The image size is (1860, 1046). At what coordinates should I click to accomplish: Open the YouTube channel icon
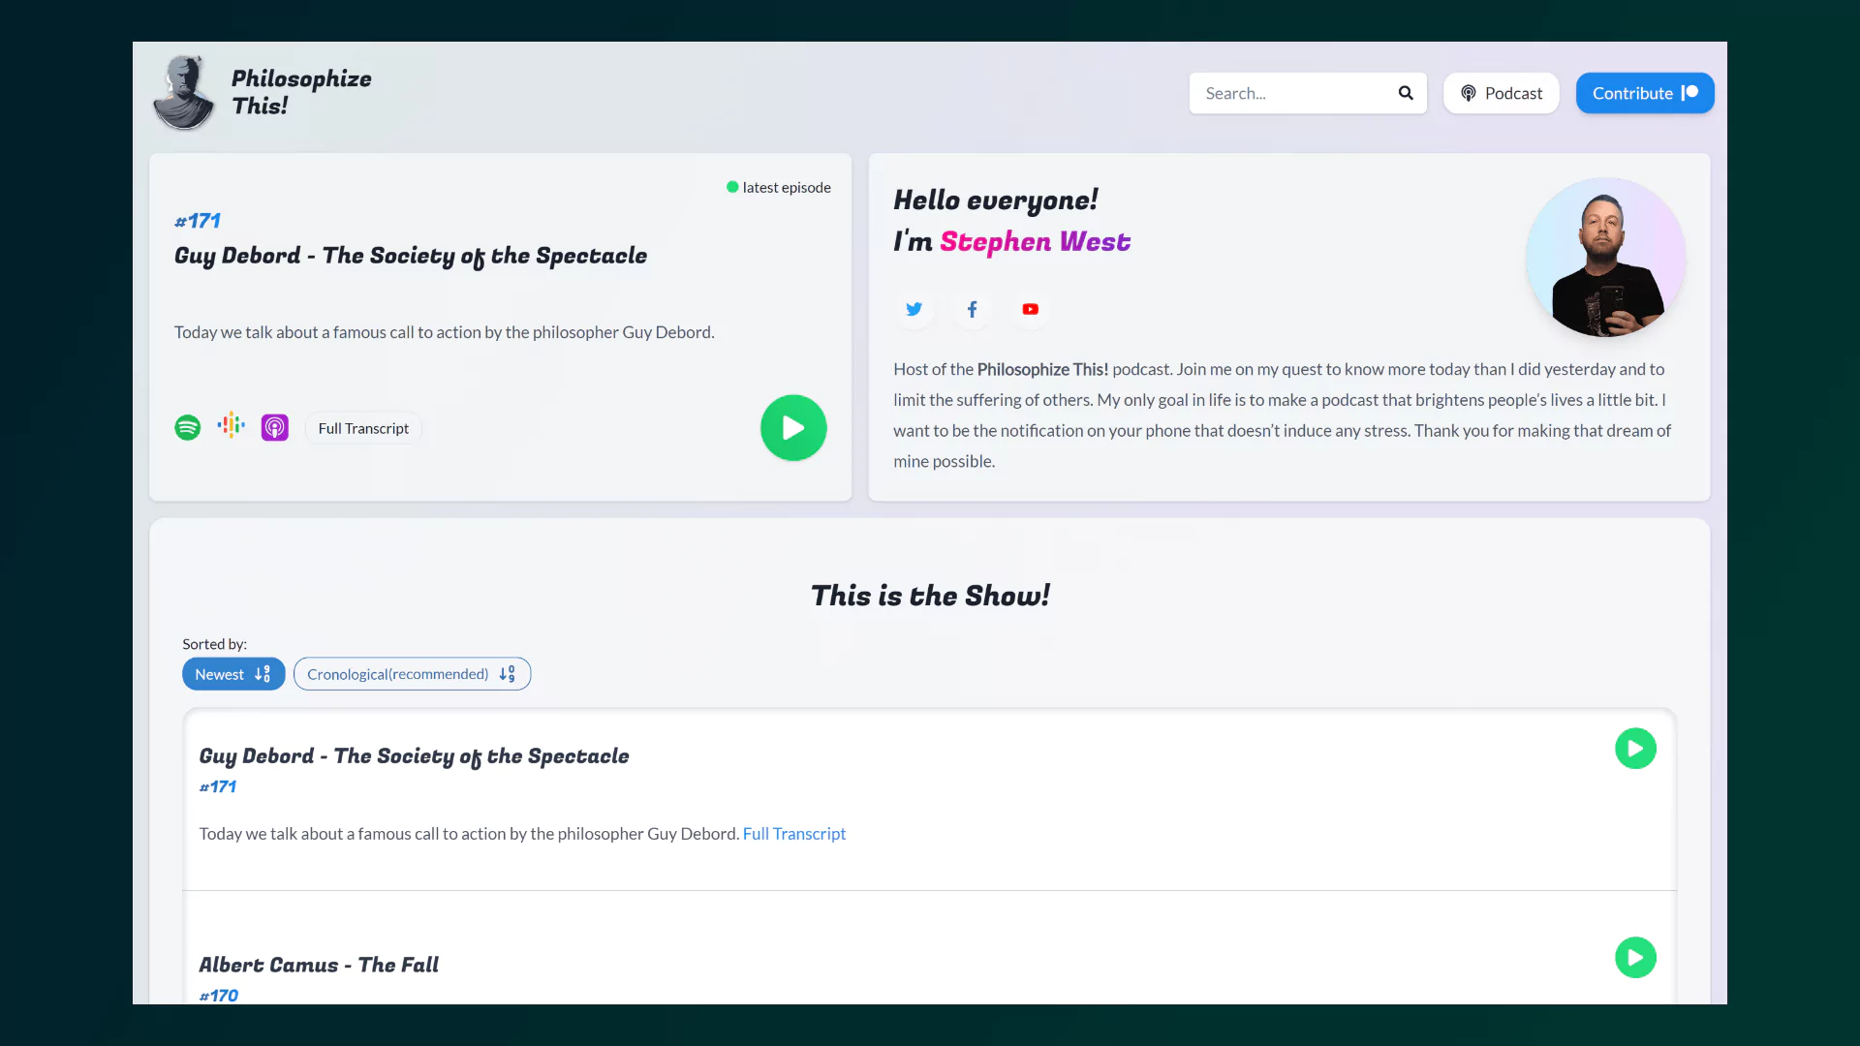click(x=1030, y=309)
